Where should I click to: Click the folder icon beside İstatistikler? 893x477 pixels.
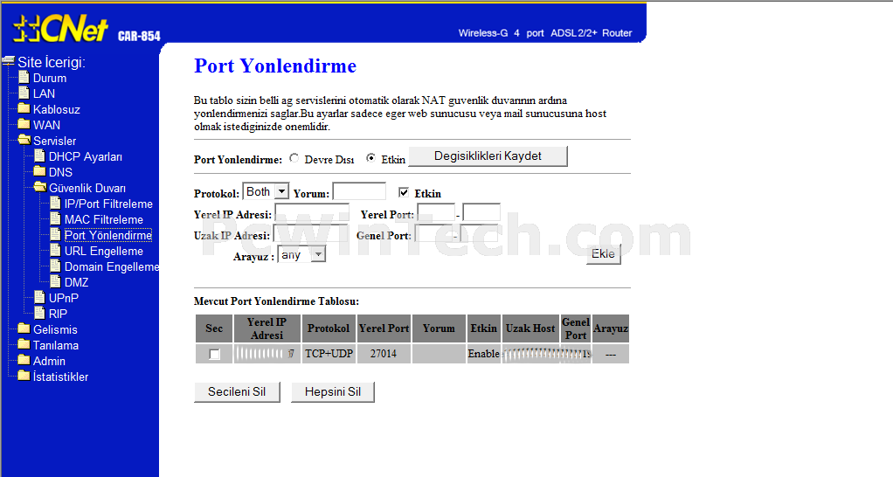tap(24, 376)
